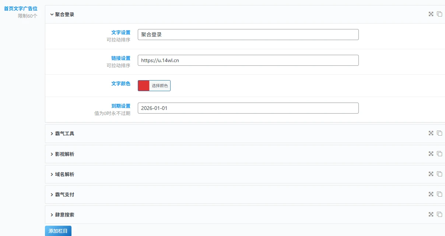Expand the 霸气工具 section
Image resolution: width=445 pixels, height=236 pixels.
pyautogui.click(x=62, y=133)
